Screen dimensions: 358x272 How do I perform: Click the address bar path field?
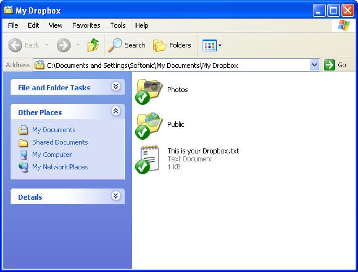pos(176,65)
